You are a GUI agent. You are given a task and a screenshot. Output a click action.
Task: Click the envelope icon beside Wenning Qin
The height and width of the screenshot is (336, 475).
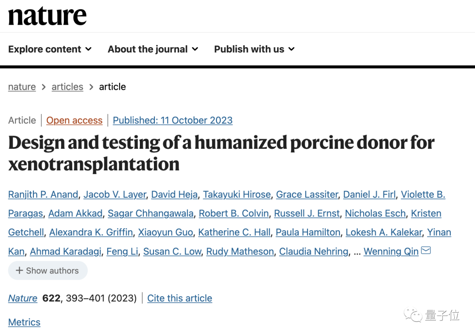(x=426, y=251)
